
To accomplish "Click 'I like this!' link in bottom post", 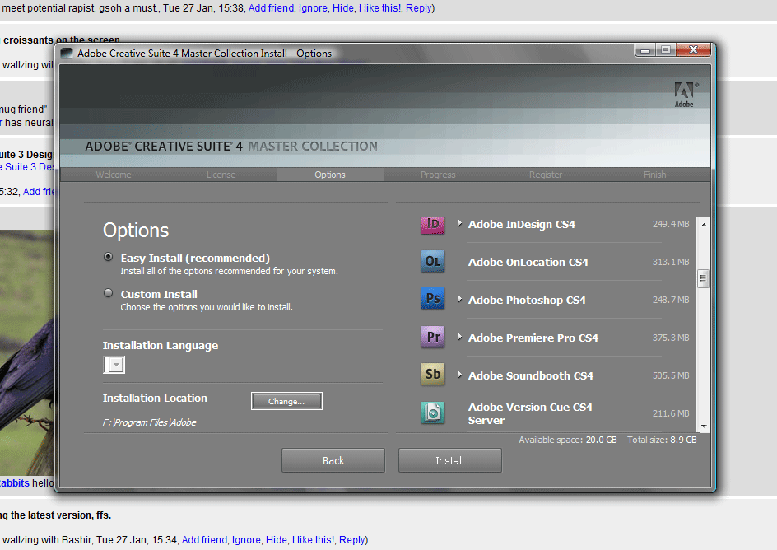I will tap(313, 539).
